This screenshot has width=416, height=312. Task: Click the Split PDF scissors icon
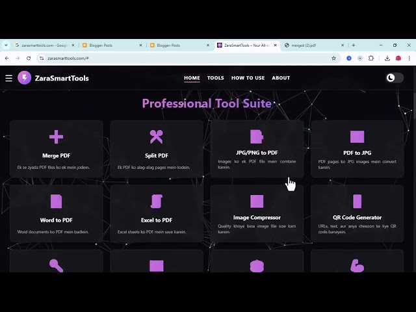[x=157, y=137]
